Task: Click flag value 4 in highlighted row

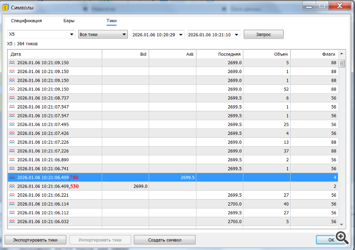Action: click(335, 177)
